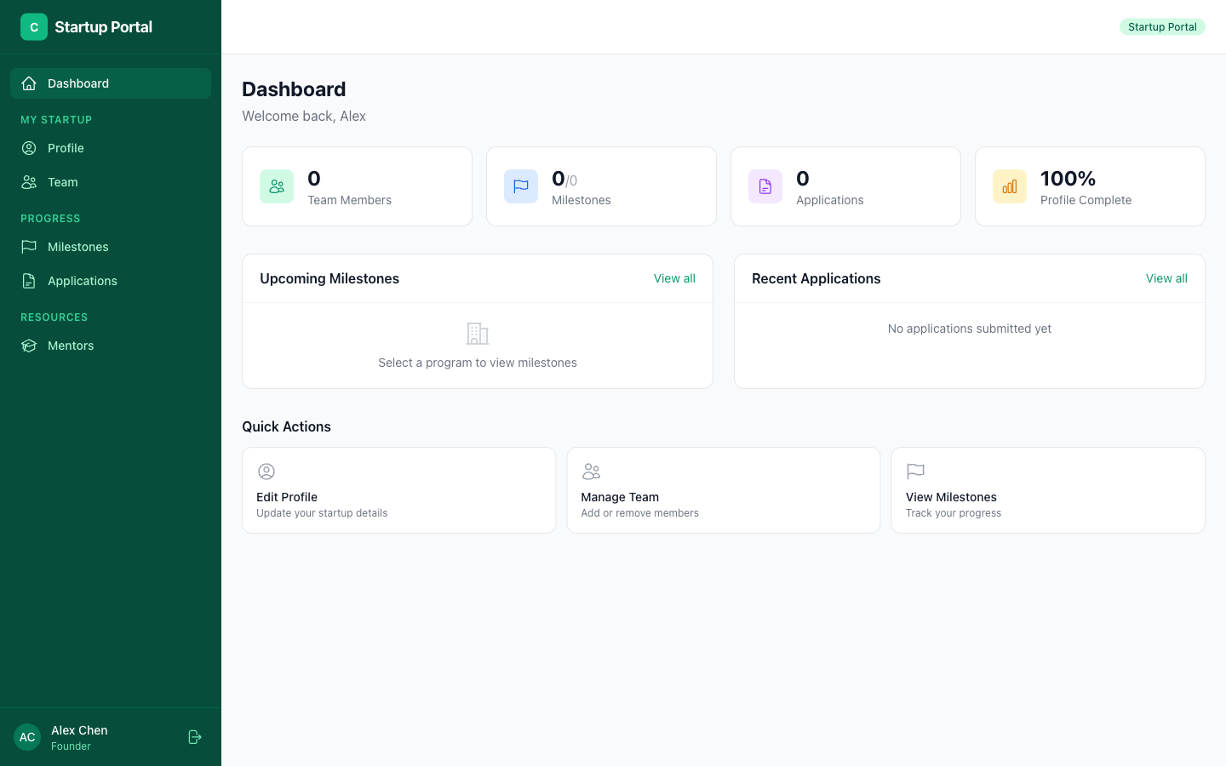Click the Manage Team quick action card
1226x766 pixels.
(x=724, y=490)
